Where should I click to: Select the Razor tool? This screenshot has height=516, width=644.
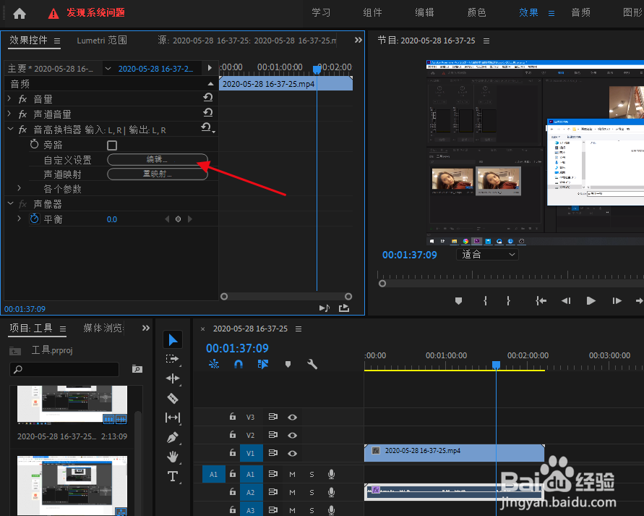(173, 398)
